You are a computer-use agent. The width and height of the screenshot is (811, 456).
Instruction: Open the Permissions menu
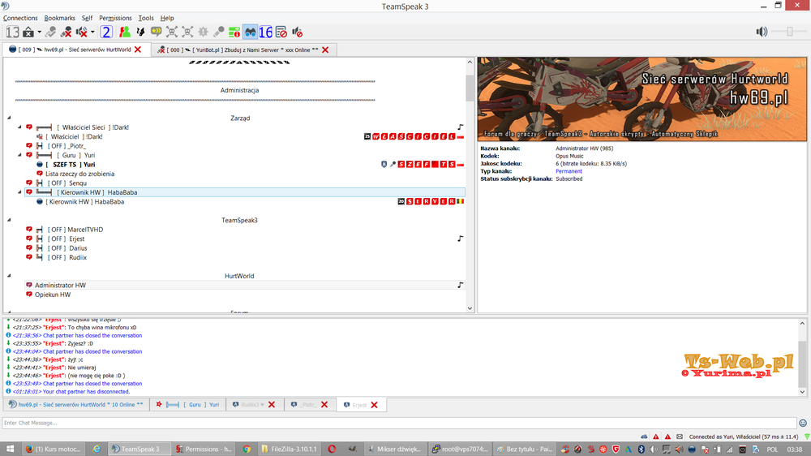pos(115,18)
